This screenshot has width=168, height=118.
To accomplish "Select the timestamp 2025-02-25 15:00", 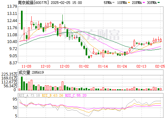I will click(x=66, y=3).
